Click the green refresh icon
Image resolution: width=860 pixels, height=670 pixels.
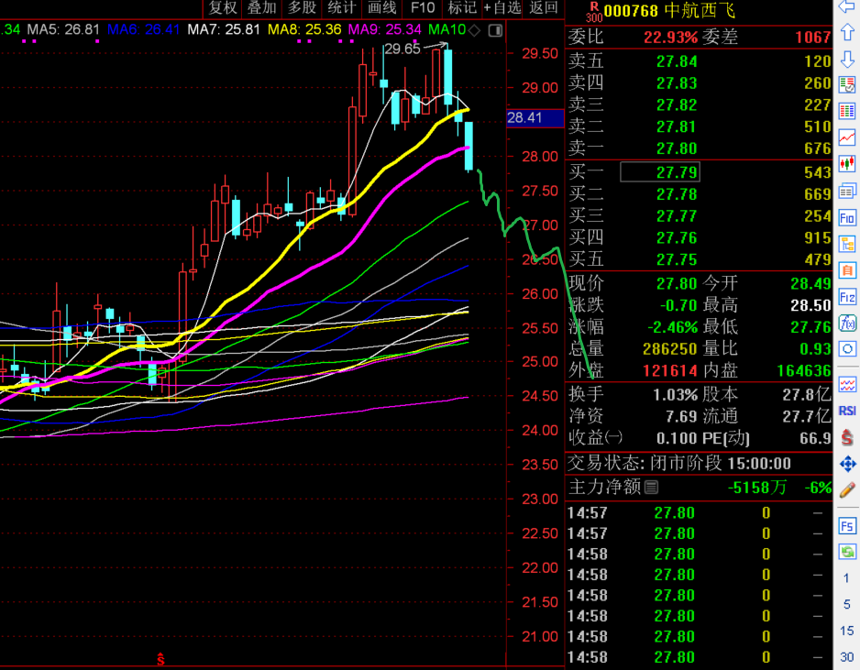tap(847, 552)
